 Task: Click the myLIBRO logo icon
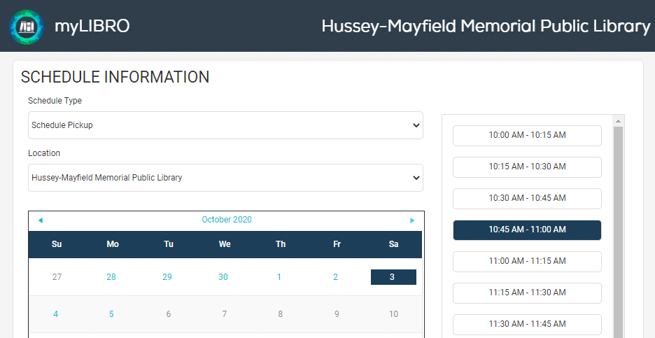tap(27, 27)
